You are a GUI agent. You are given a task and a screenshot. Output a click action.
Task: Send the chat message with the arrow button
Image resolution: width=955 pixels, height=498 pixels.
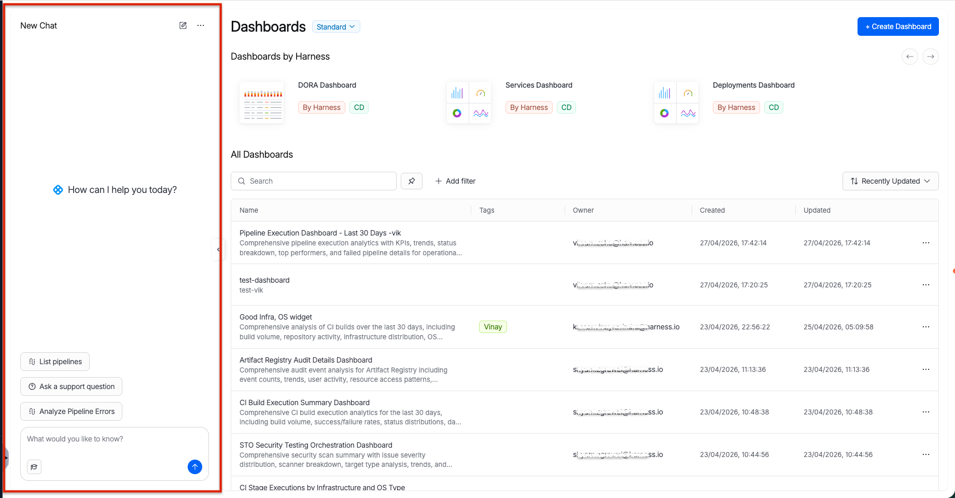194,467
